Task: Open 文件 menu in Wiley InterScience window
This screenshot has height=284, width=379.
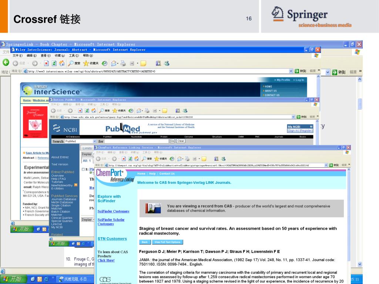Action: [17, 55]
